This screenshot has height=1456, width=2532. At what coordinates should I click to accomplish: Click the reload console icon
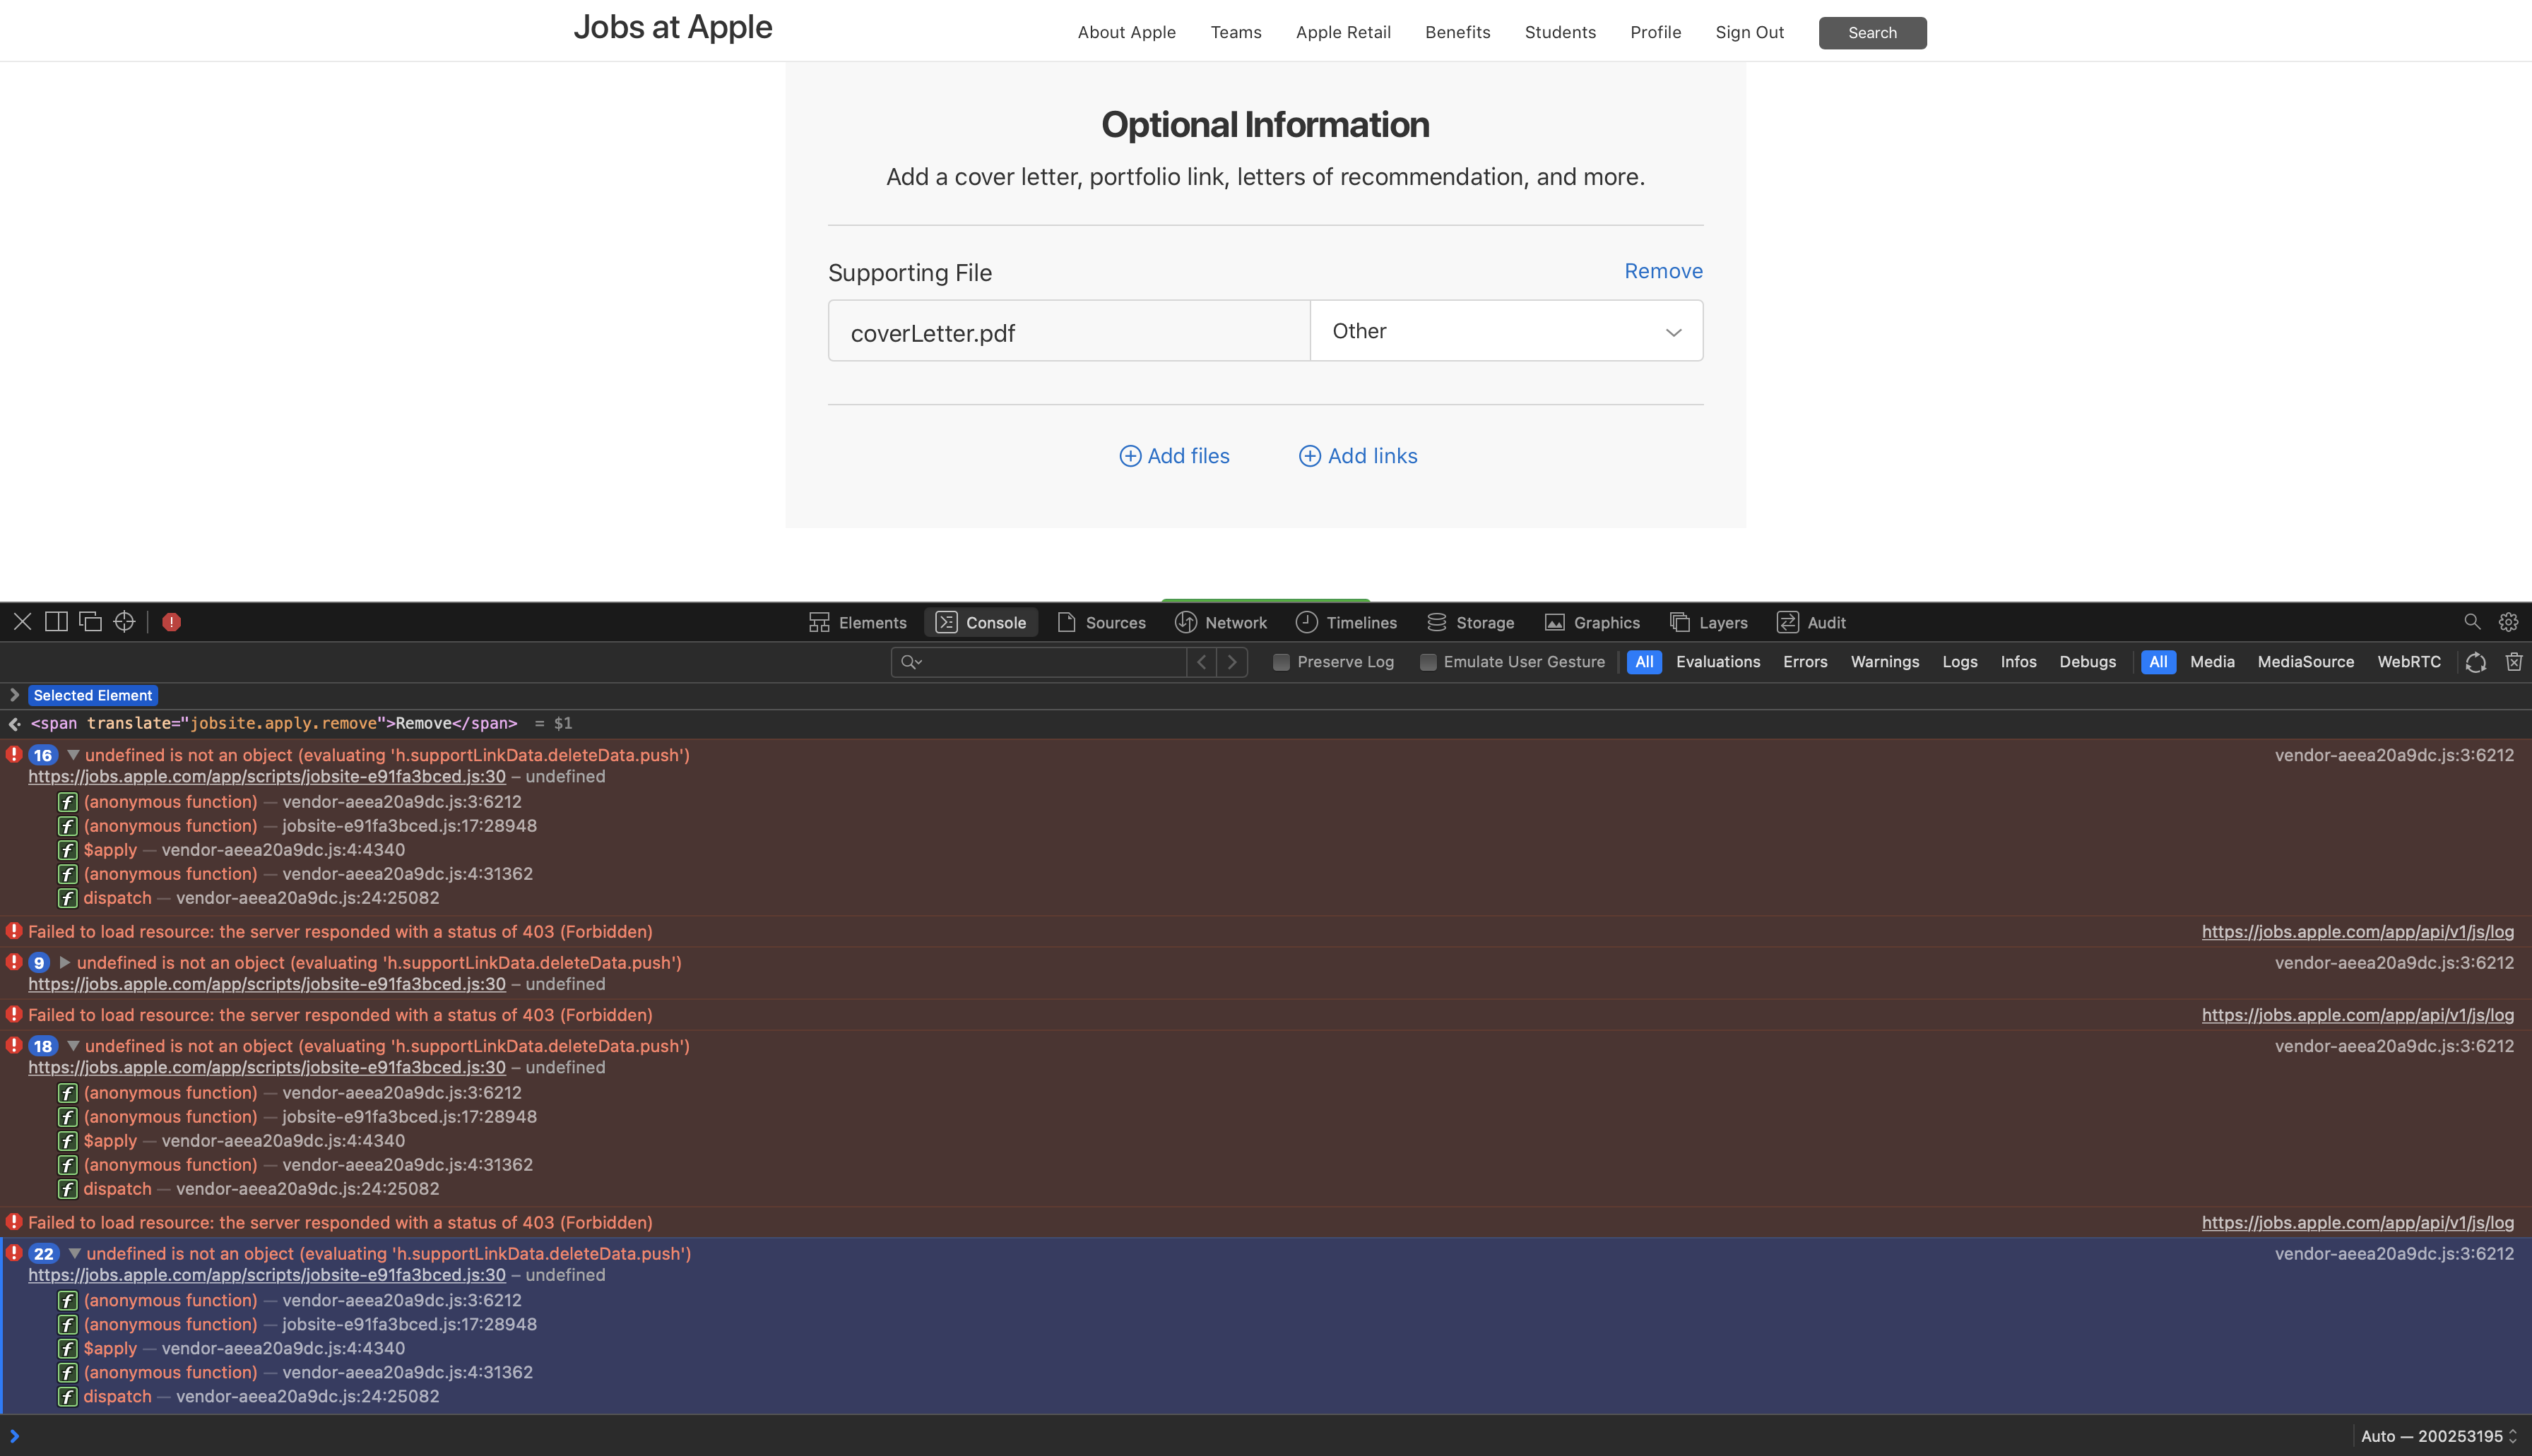point(2476,662)
